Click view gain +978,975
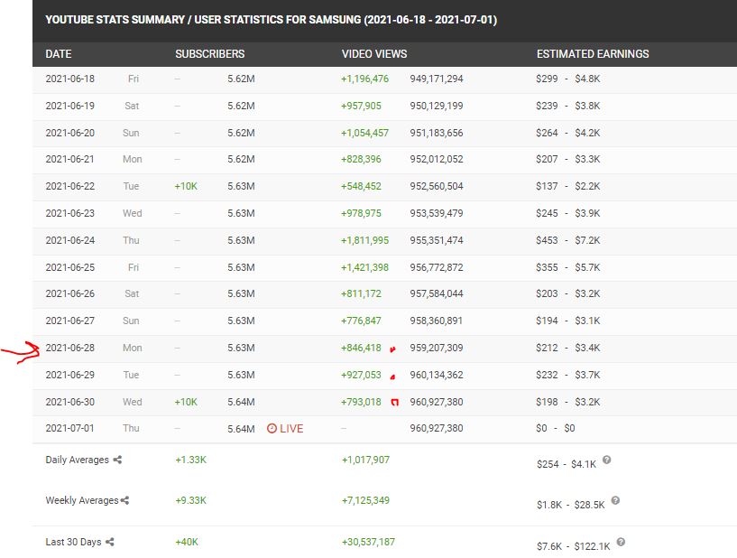The width and height of the screenshot is (737, 558). (x=361, y=213)
